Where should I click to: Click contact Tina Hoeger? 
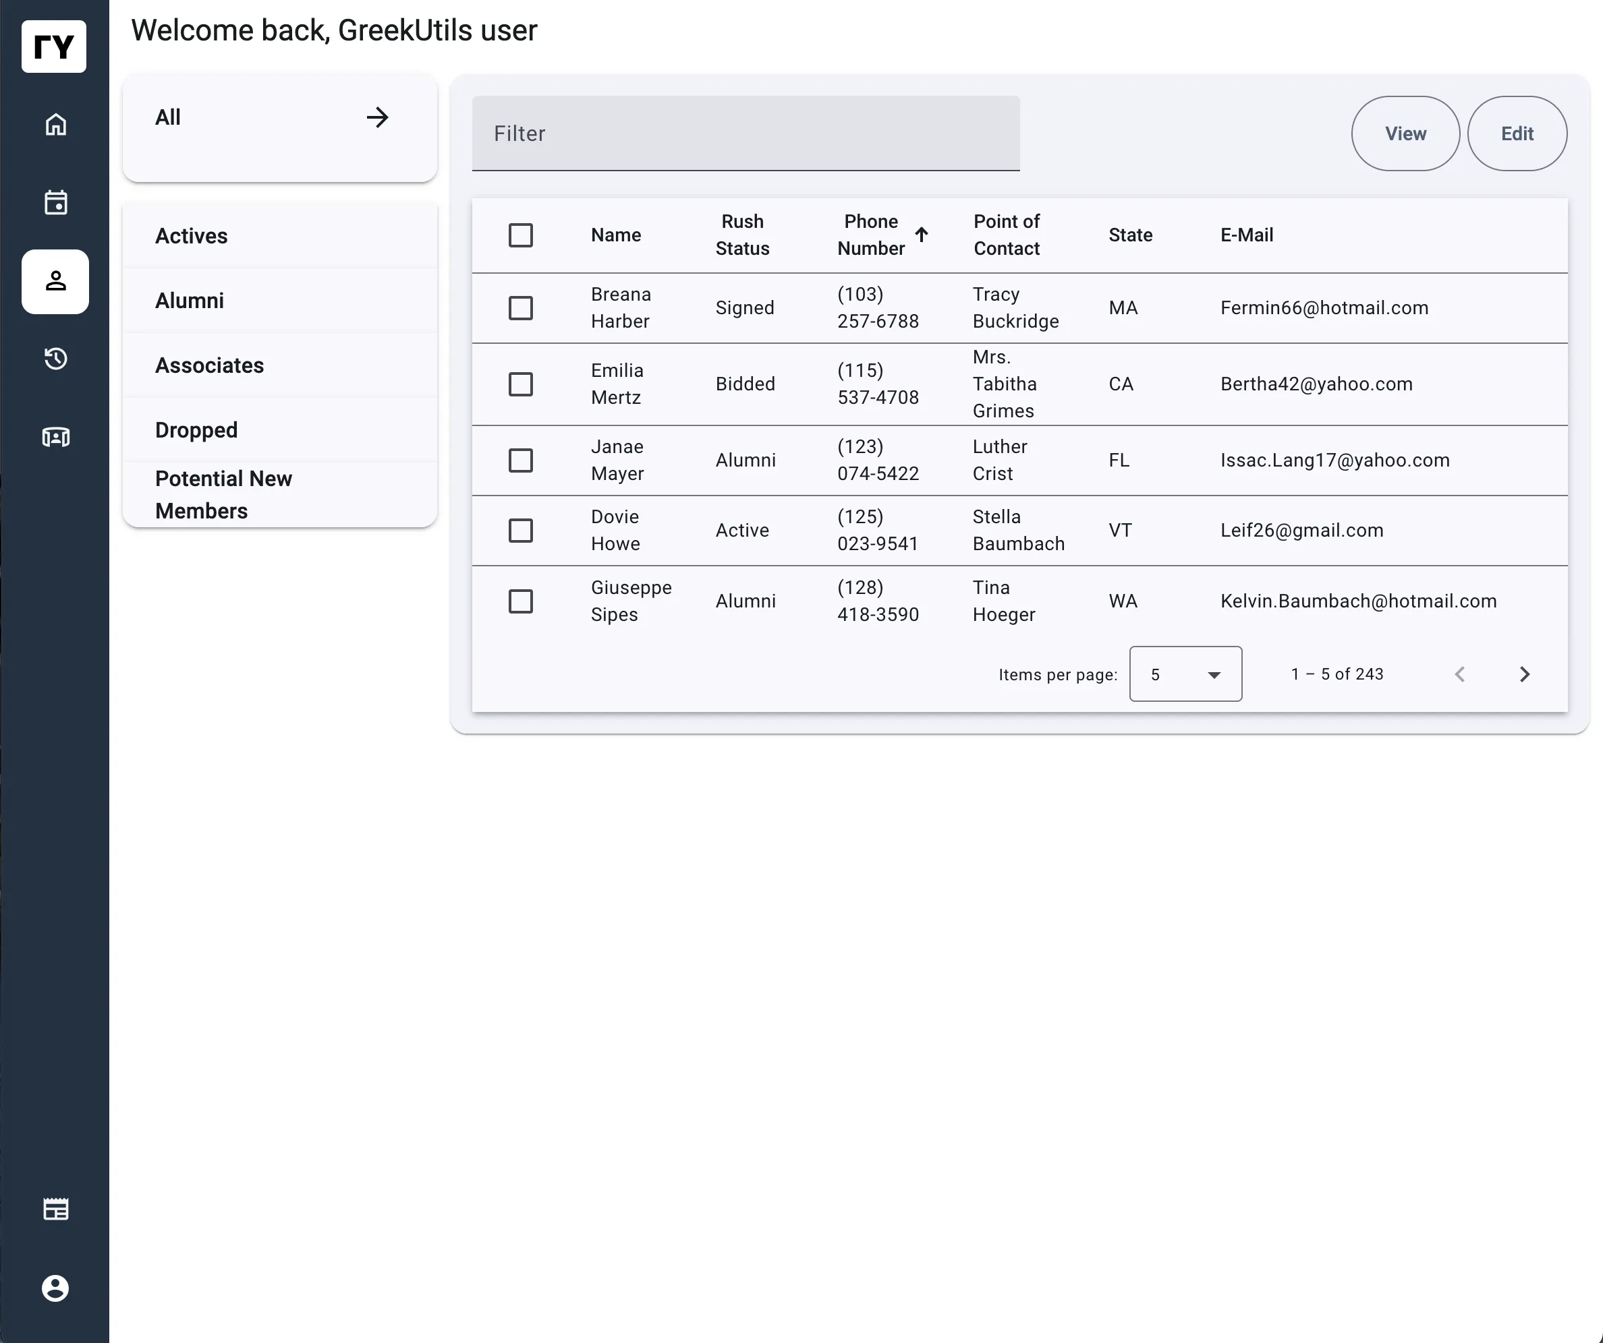pos(1004,601)
